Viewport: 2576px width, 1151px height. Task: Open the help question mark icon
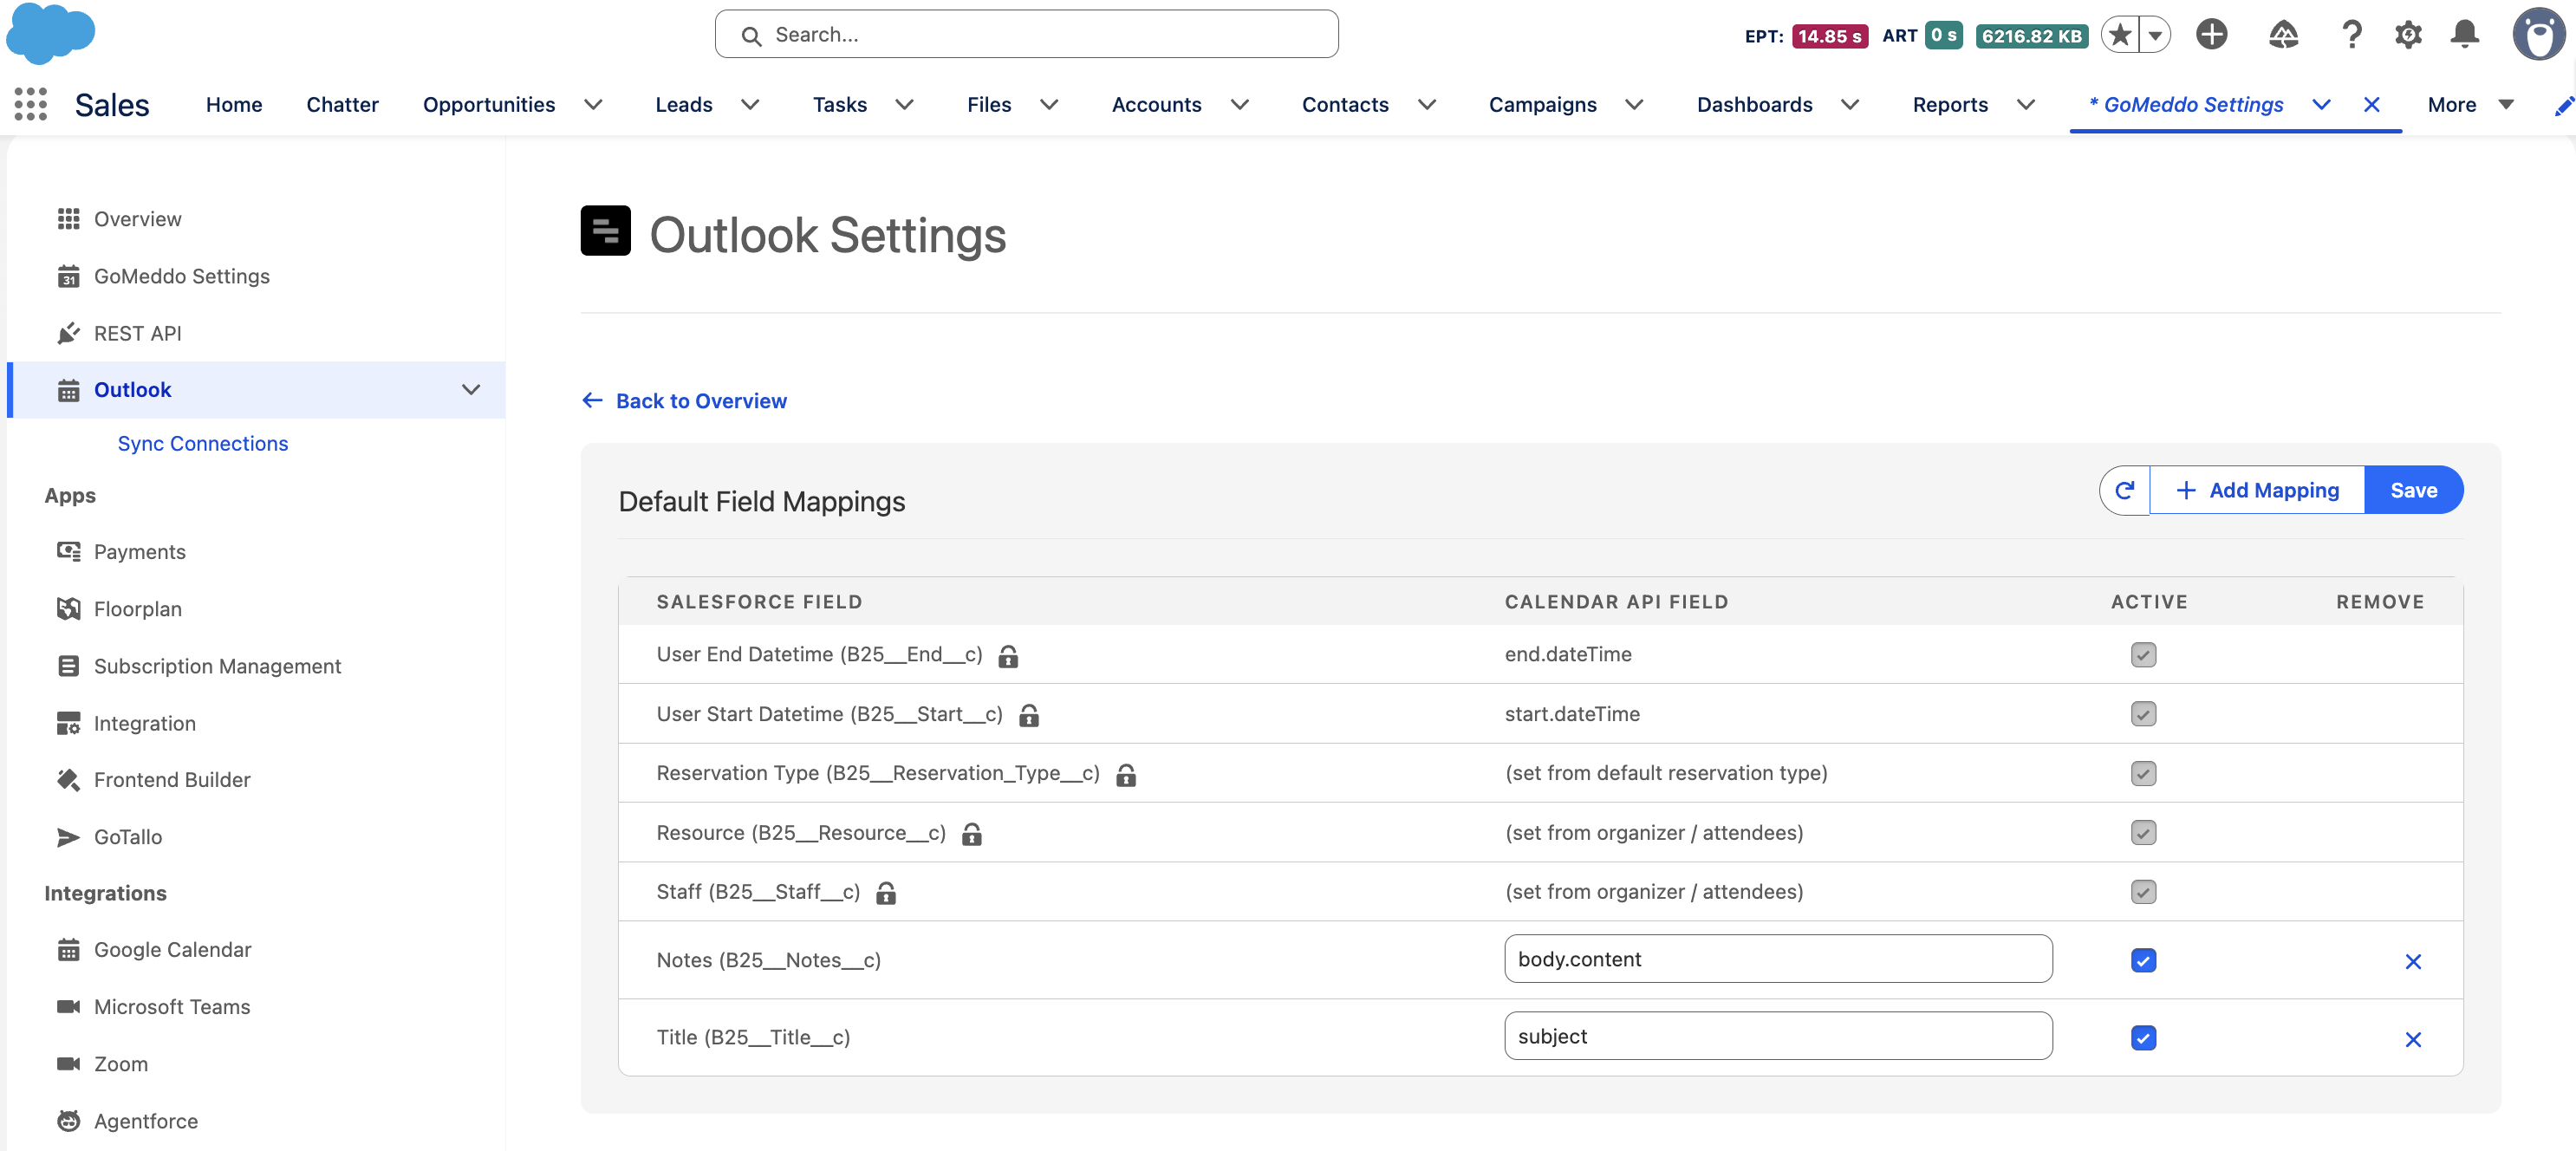tap(2351, 35)
